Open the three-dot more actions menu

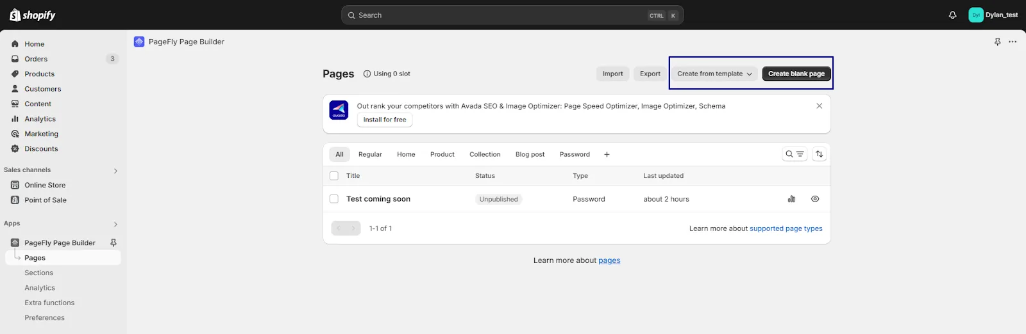coord(1013,42)
